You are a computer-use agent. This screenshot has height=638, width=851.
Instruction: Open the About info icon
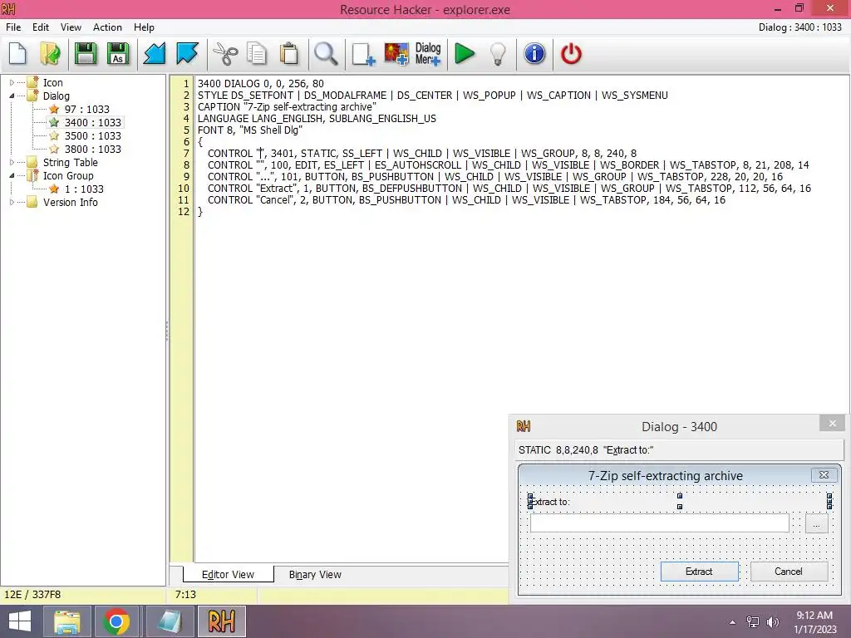click(534, 54)
